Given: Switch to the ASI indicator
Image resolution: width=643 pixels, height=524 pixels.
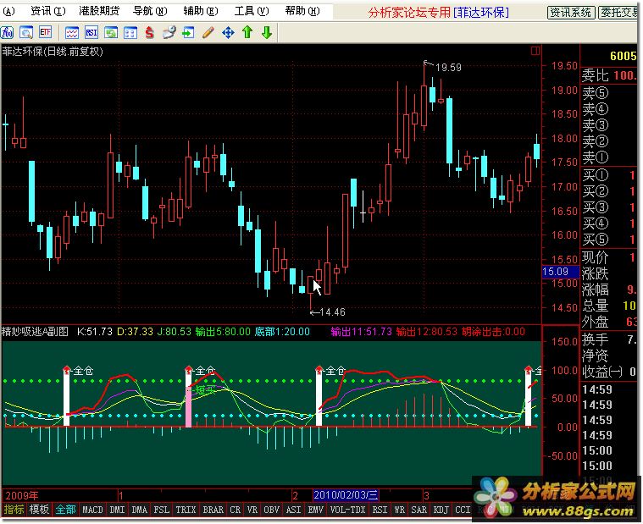Looking at the screenshot, I should point(294,510).
